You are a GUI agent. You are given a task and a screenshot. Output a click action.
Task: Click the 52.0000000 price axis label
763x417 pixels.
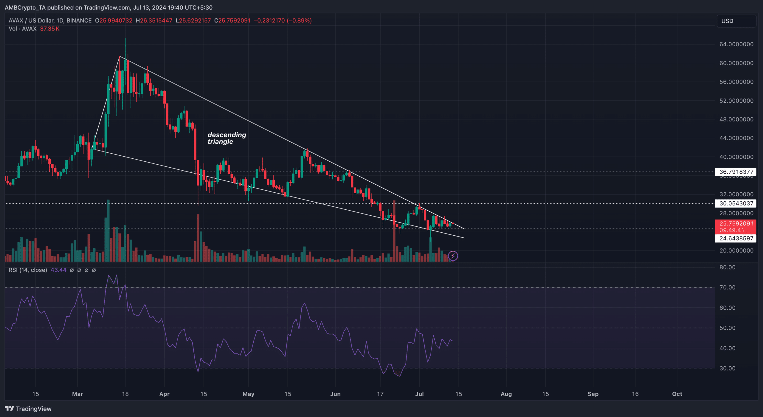(736, 101)
